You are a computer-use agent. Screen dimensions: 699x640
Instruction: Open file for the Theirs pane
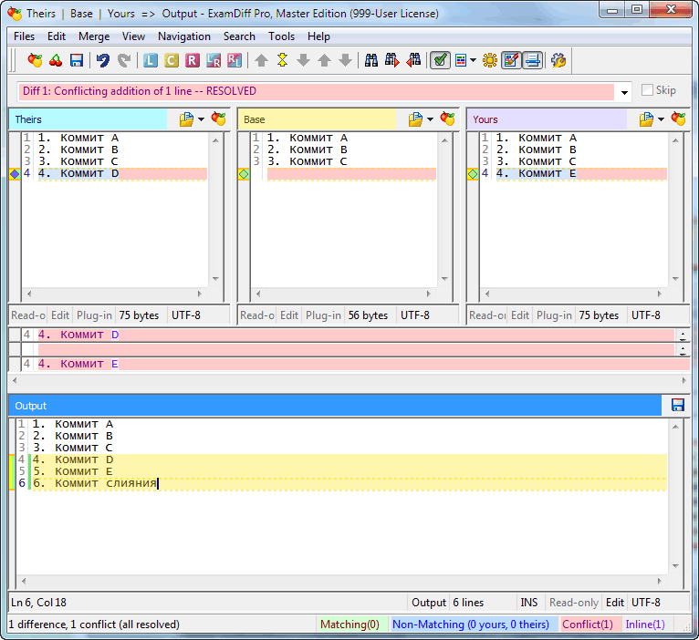[x=187, y=119]
